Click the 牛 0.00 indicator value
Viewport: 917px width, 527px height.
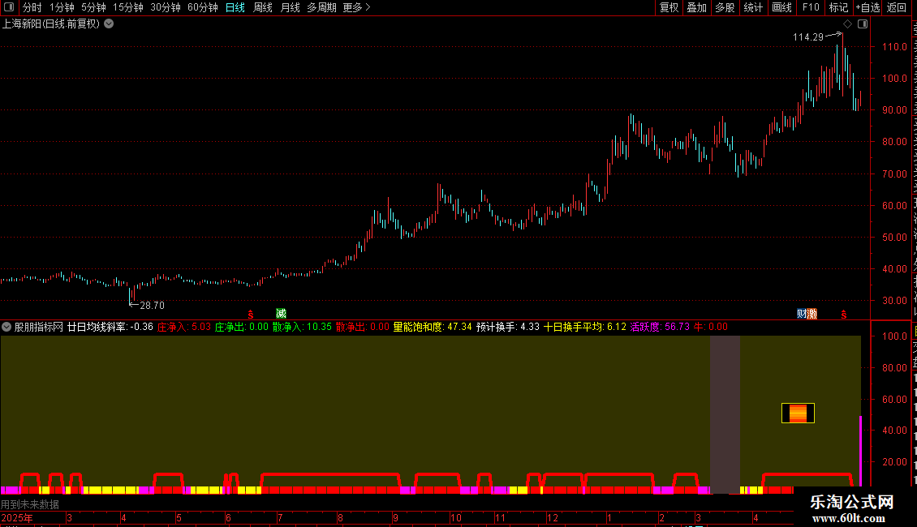click(711, 328)
